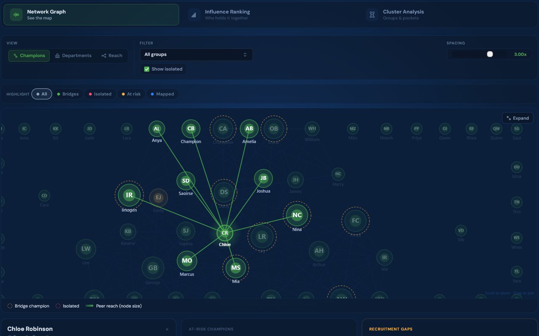This screenshot has width=539, height=336.
Task: Select the James JH node
Action: click(x=296, y=180)
